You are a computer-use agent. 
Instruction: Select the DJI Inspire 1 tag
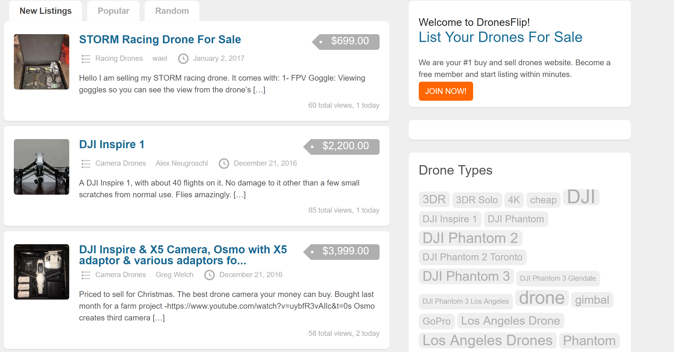click(450, 219)
